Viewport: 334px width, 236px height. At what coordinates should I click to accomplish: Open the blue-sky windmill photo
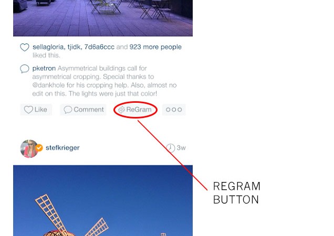click(x=103, y=200)
